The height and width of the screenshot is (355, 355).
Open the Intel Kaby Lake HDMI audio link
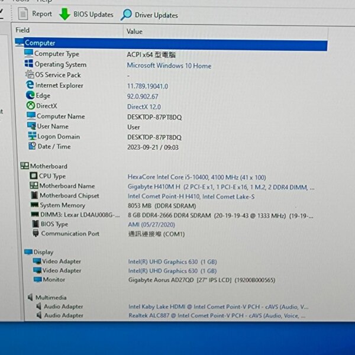click(218, 306)
